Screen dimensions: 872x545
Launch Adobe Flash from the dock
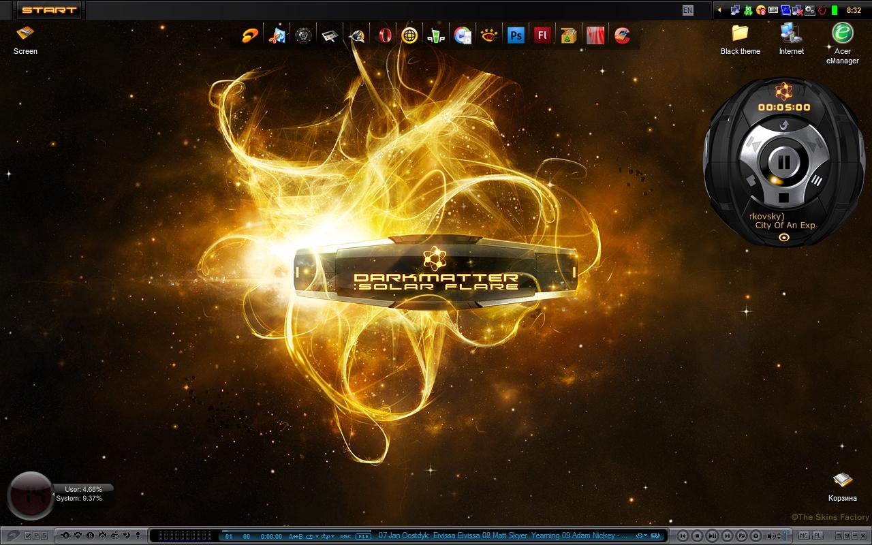pos(542,35)
